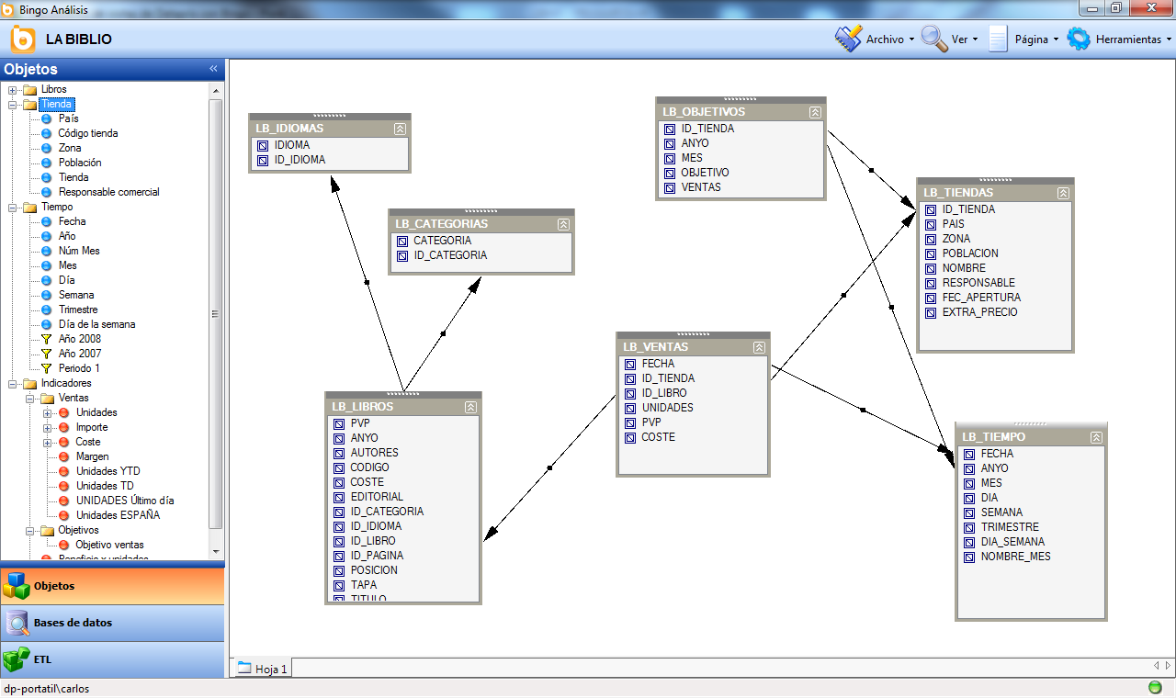1176x698 pixels.
Task: Click the ID_CATEGORIA field icon in LB_CATEGORIAS
Action: tap(402, 256)
